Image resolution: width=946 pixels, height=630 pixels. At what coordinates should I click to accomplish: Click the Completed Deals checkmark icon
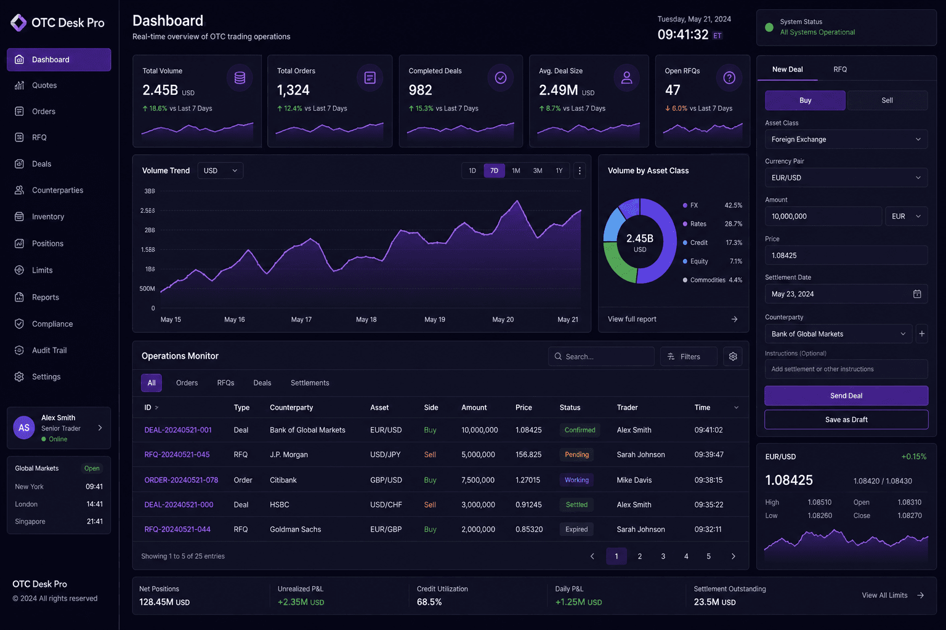click(x=501, y=78)
